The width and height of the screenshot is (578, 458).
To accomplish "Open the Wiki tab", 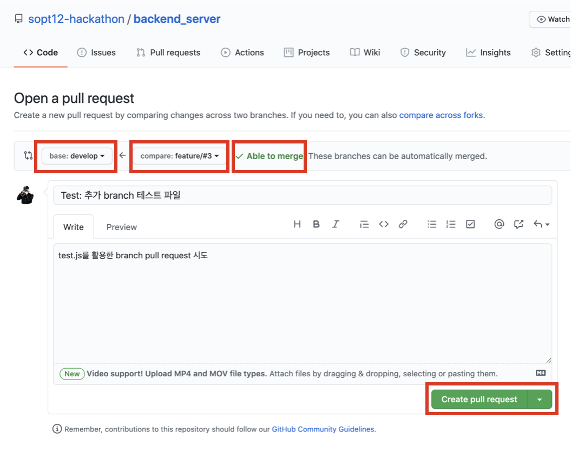I will pos(365,53).
